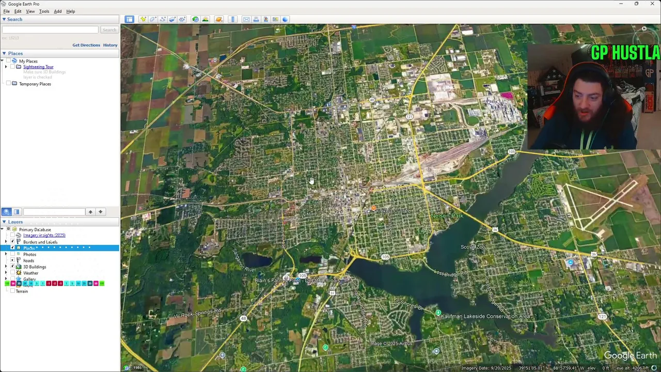The width and height of the screenshot is (661, 372).
Task: Enable the Photos layer checkbox
Action: click(x=12, y=254)
